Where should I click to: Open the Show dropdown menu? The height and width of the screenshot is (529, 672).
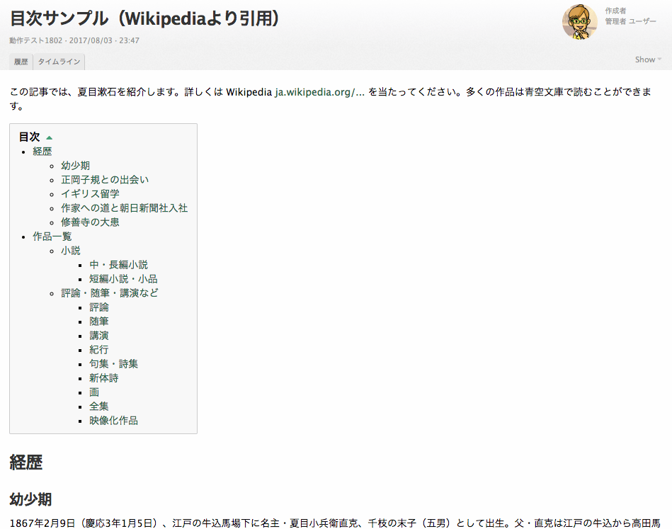coord(648,59)
